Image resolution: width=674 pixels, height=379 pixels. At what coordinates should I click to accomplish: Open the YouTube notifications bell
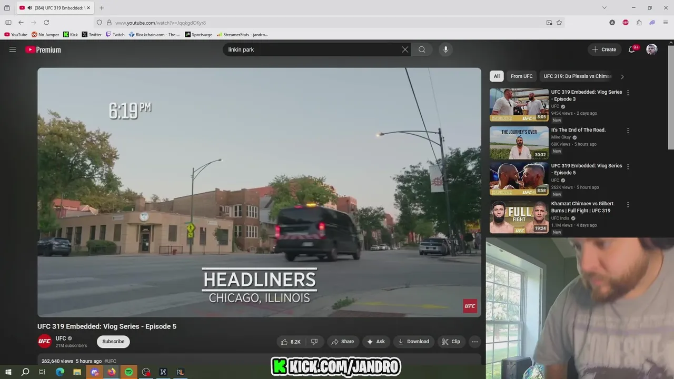click(x=632, y=49)
